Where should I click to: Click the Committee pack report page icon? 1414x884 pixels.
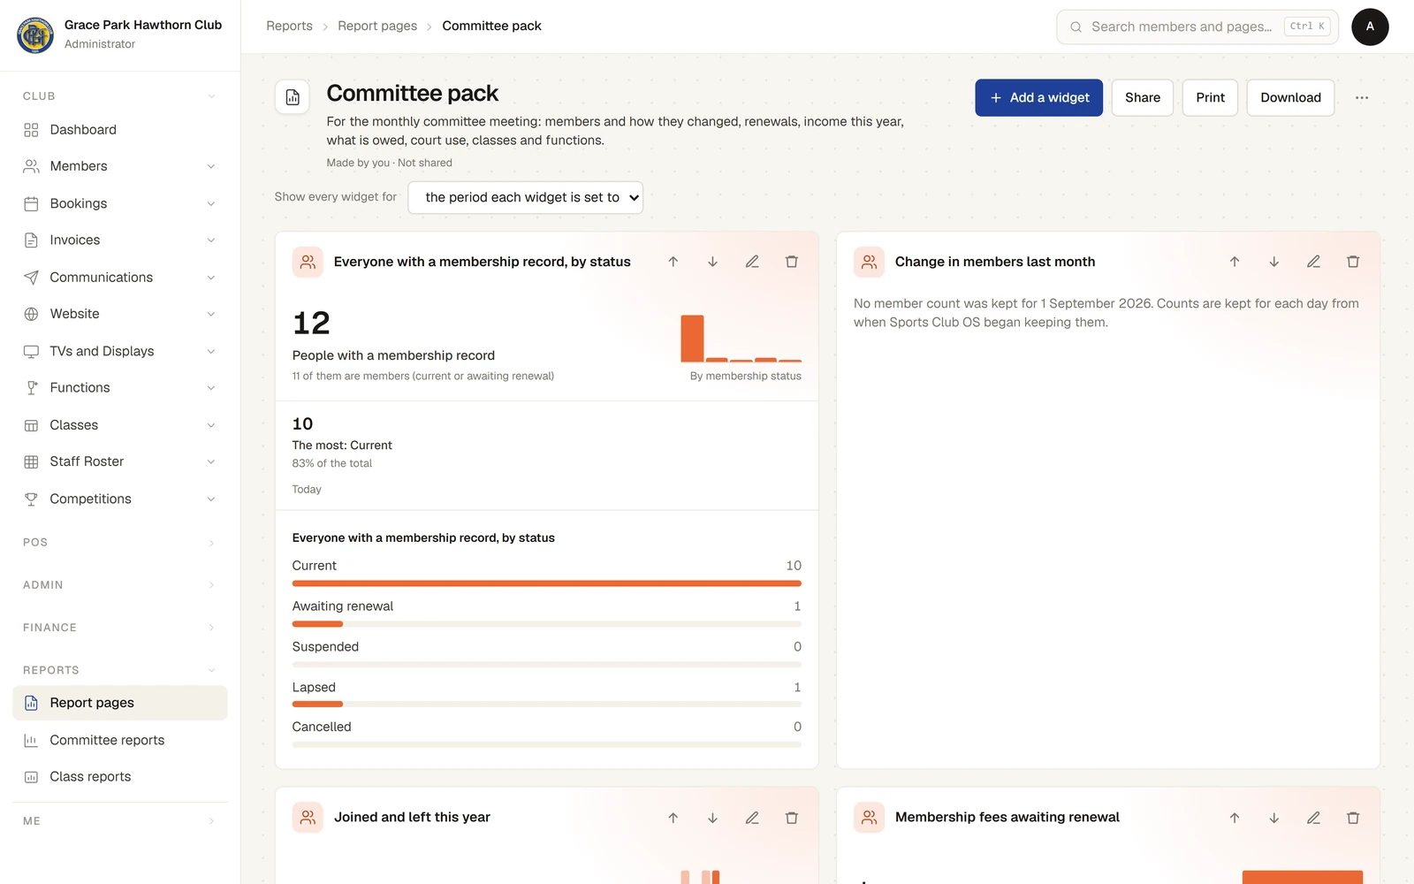click(293, 97)
